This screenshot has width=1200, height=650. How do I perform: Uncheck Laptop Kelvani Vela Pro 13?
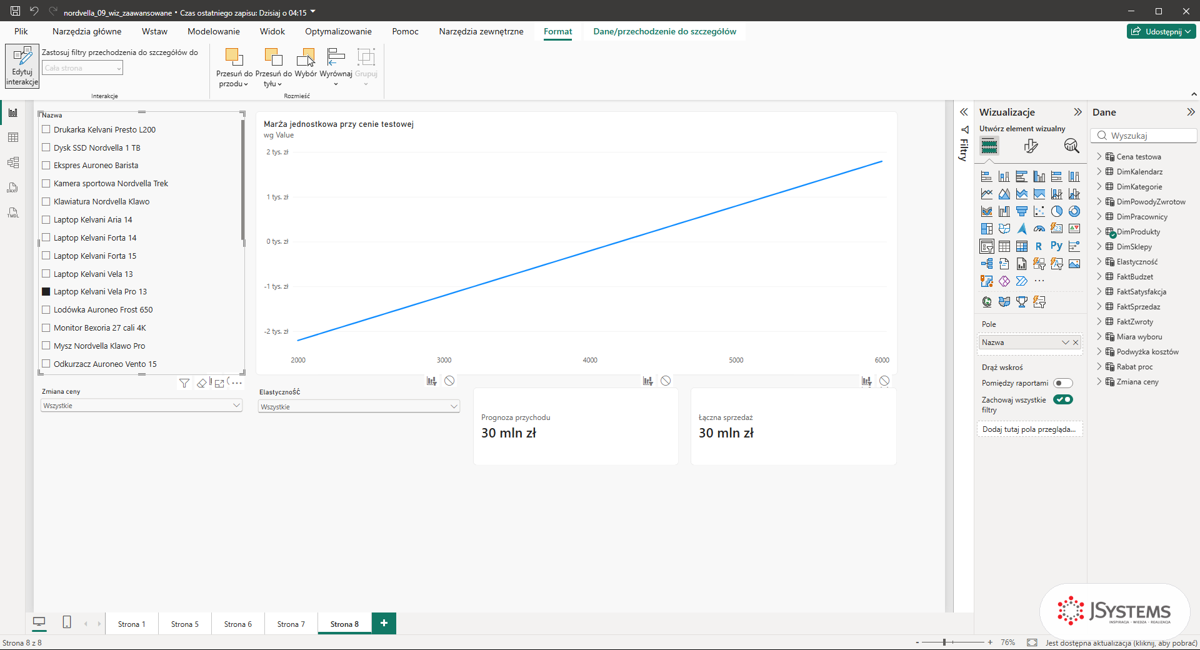pyautogui.click(x=46, y=291)
